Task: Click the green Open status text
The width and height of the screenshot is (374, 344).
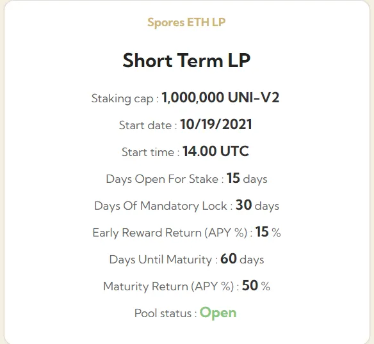Action: (x=218, y=313)
